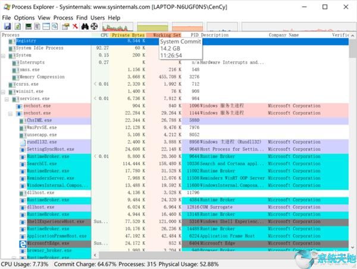Click the 114,444 K Private Bytes value

pyautogui.click(x=134, y=164)
